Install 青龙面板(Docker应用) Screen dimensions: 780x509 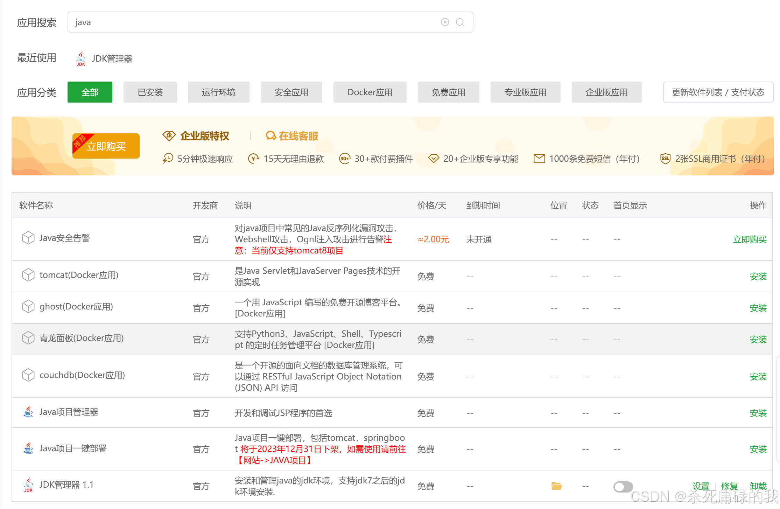[758, 340]
